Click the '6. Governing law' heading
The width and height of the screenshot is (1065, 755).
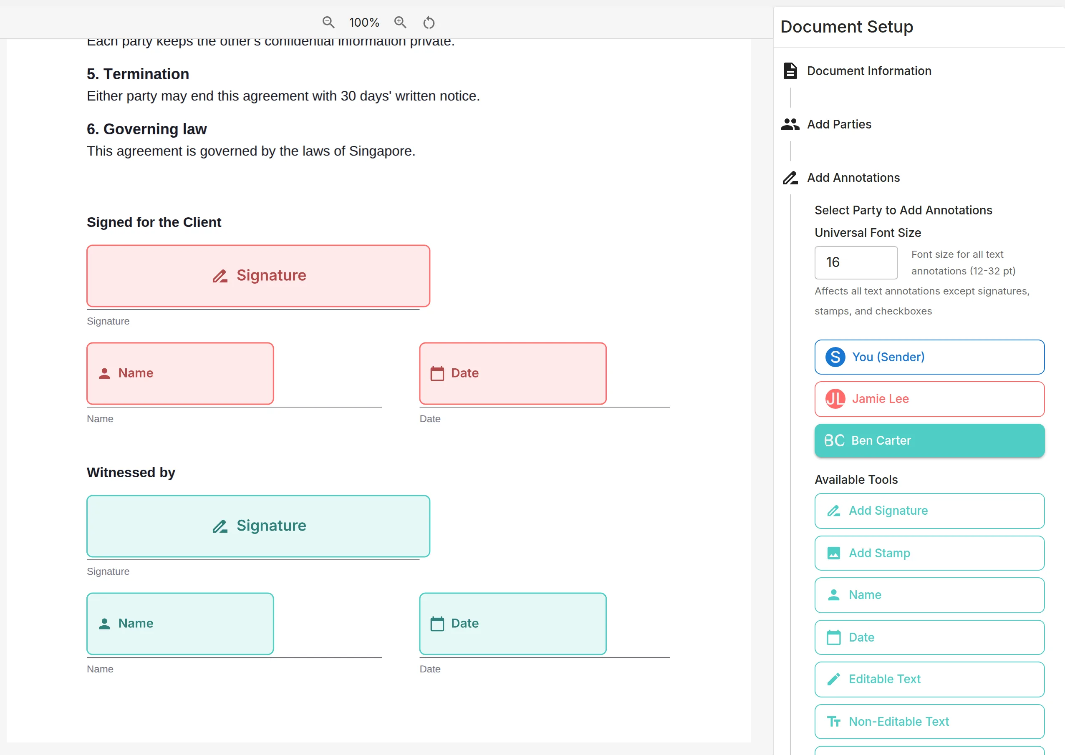146,129
